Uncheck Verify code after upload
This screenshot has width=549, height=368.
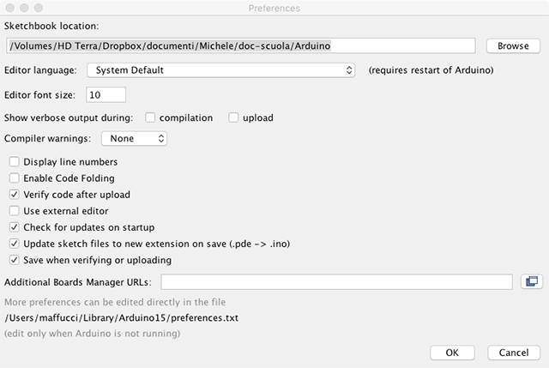coord(14,195)
